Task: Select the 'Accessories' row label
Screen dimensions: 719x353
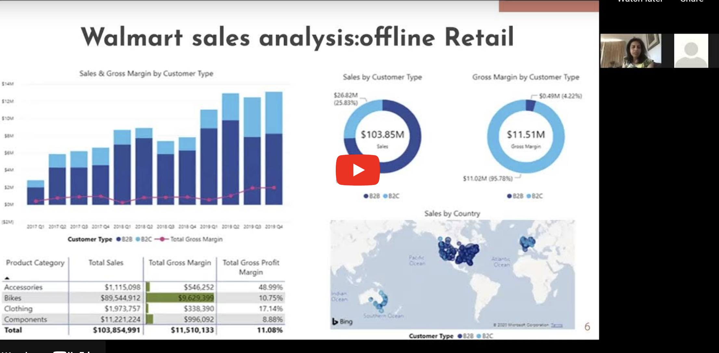Action: pos(23,287)
